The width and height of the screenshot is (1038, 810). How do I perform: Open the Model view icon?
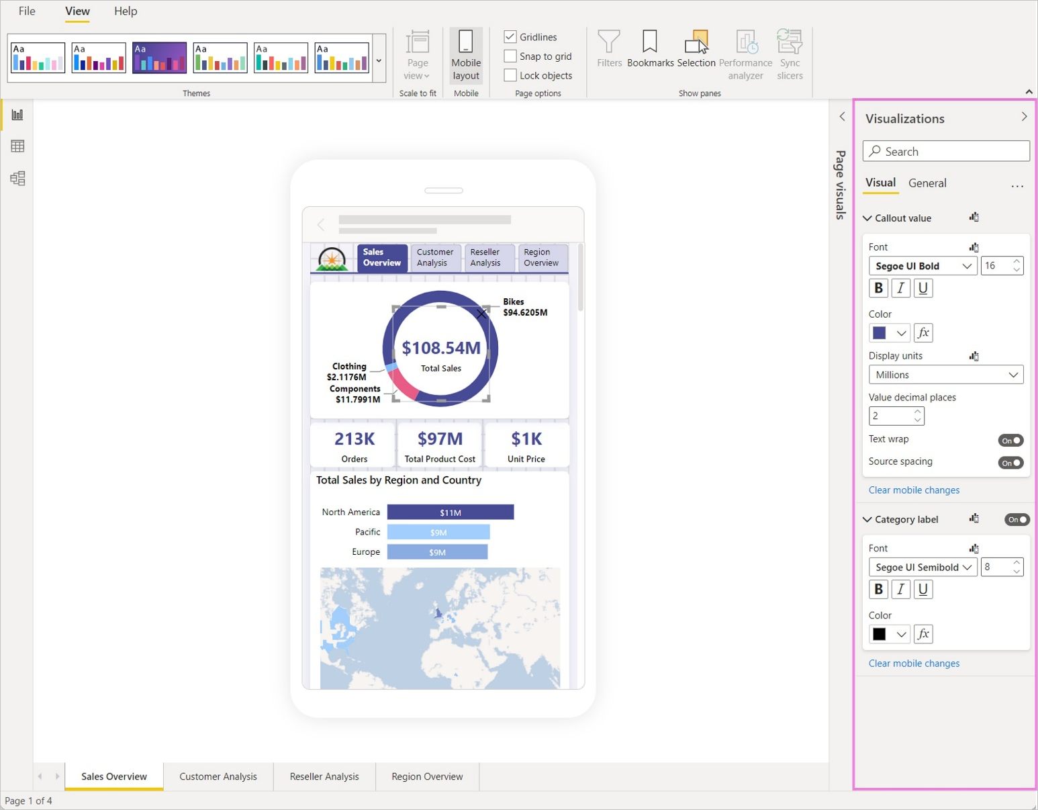[x=17, y=179]
